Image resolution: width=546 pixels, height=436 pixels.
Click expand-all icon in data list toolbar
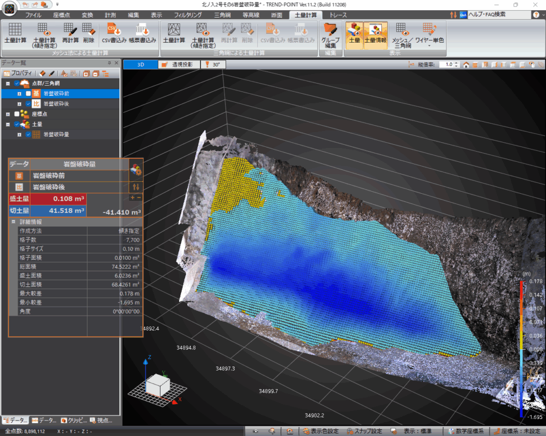click(86, 73)
